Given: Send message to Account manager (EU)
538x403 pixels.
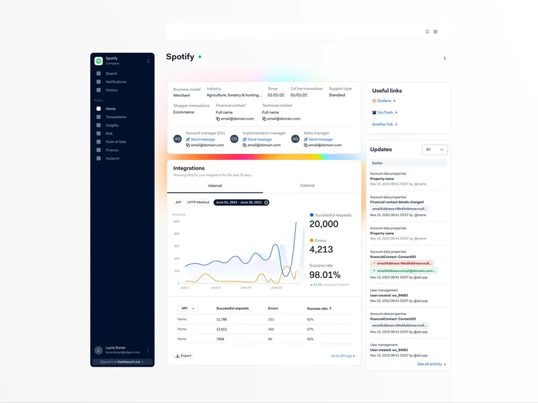Looking at the screenshot, I should (200, 140).
